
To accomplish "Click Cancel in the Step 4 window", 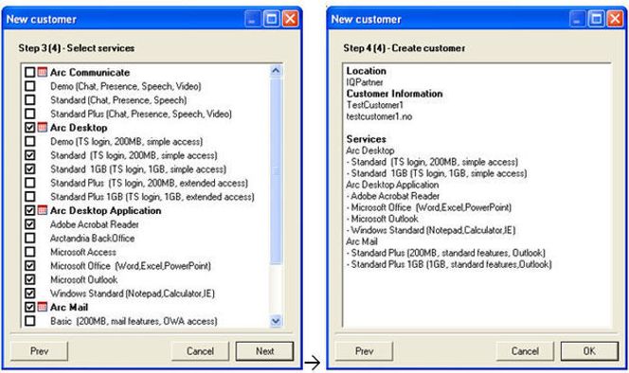I will (525, 351).
